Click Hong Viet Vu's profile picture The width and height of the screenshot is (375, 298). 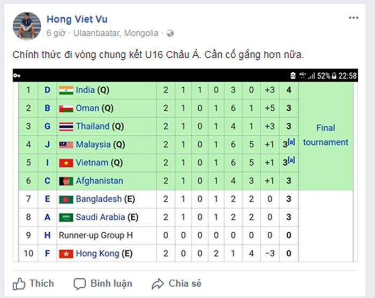pos(26,26)
